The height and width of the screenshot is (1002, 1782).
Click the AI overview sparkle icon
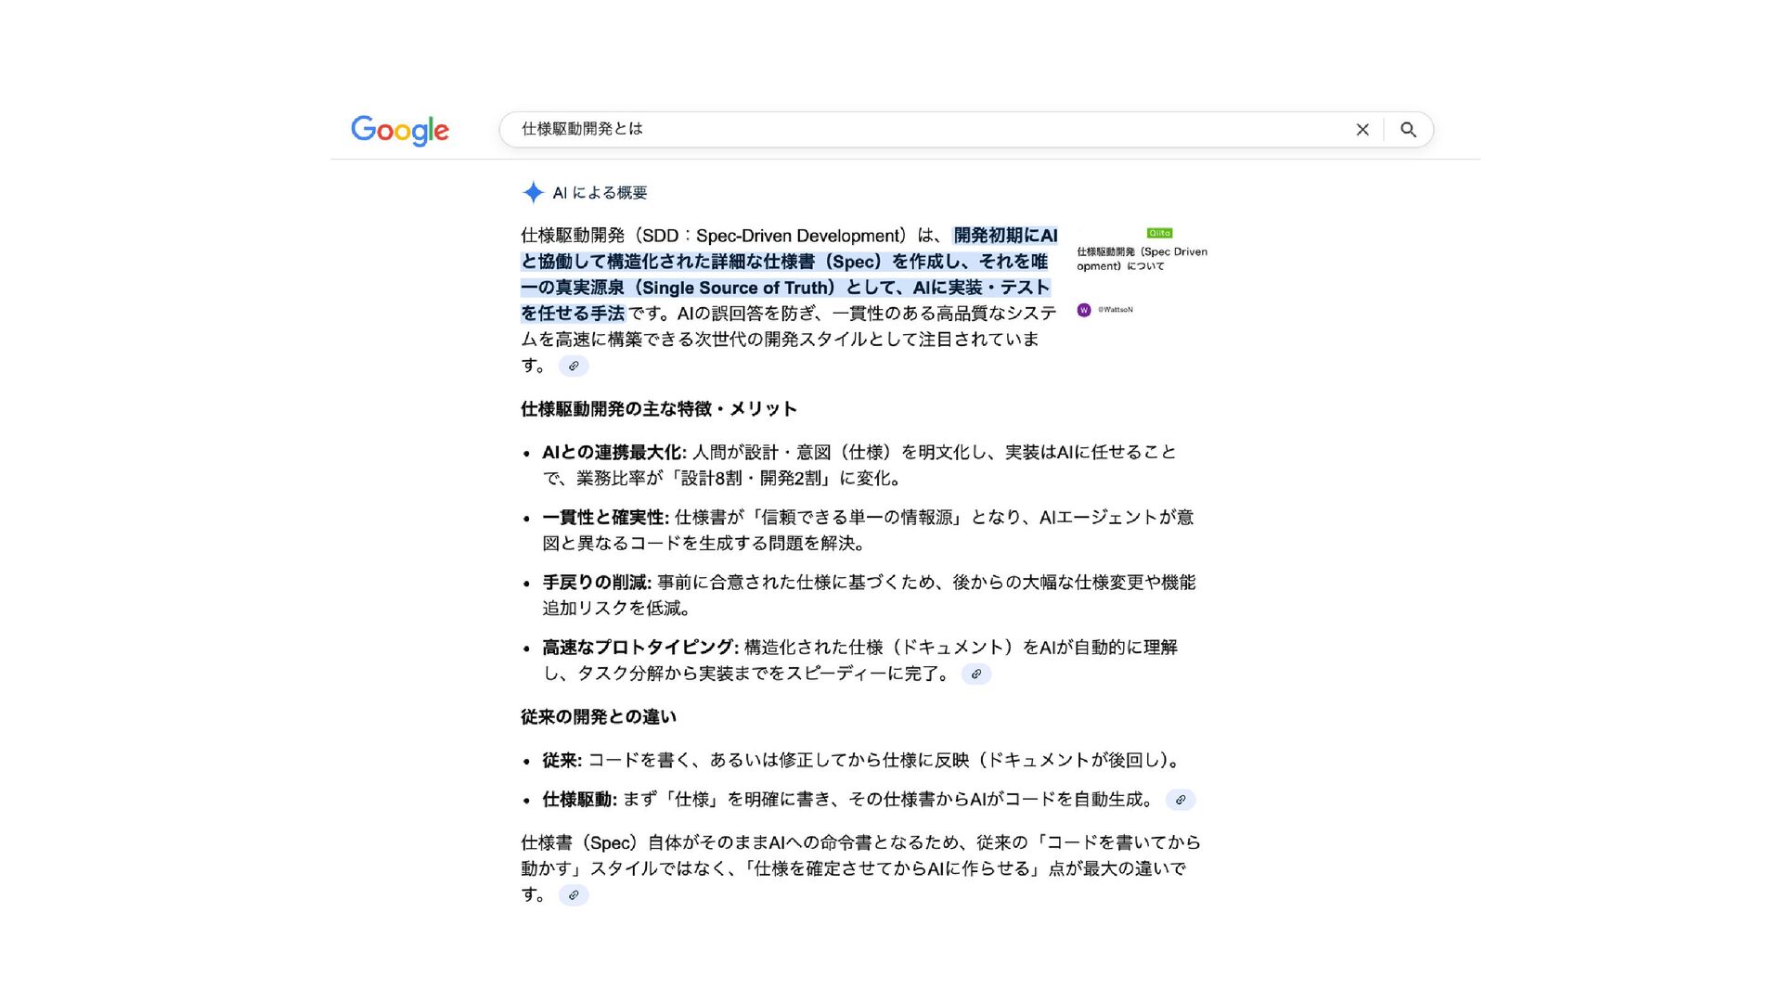[x=533, y=193]
